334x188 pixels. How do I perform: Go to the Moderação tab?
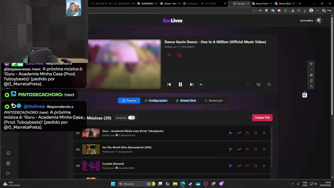tap(214, 101)
